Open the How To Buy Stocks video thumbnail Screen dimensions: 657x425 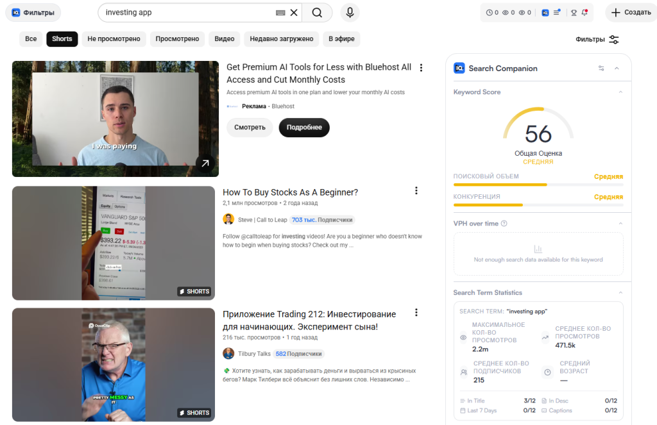point(114,244)
